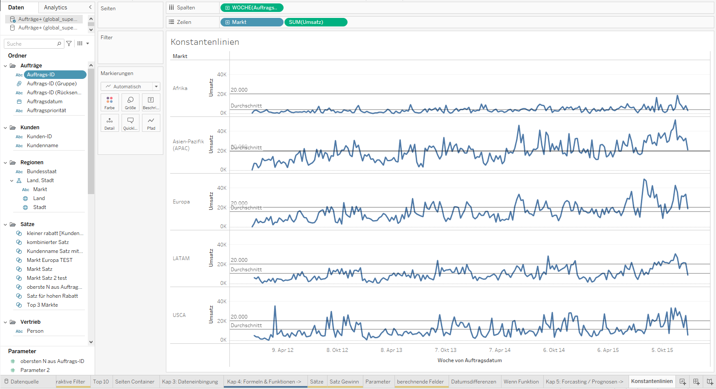Viewport: 716px width, 389px height.
Task: Click the Detail marks button
Action: 110,123
